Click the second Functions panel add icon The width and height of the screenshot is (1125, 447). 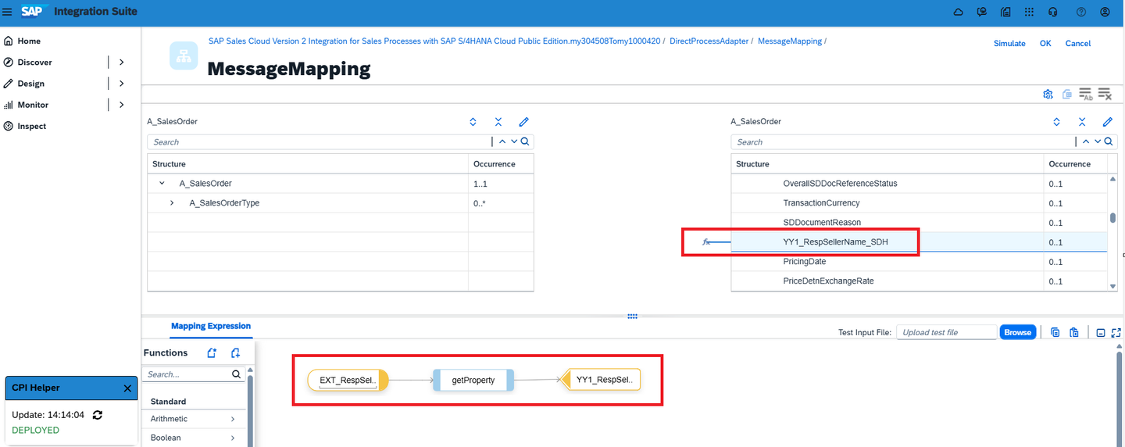235,353
